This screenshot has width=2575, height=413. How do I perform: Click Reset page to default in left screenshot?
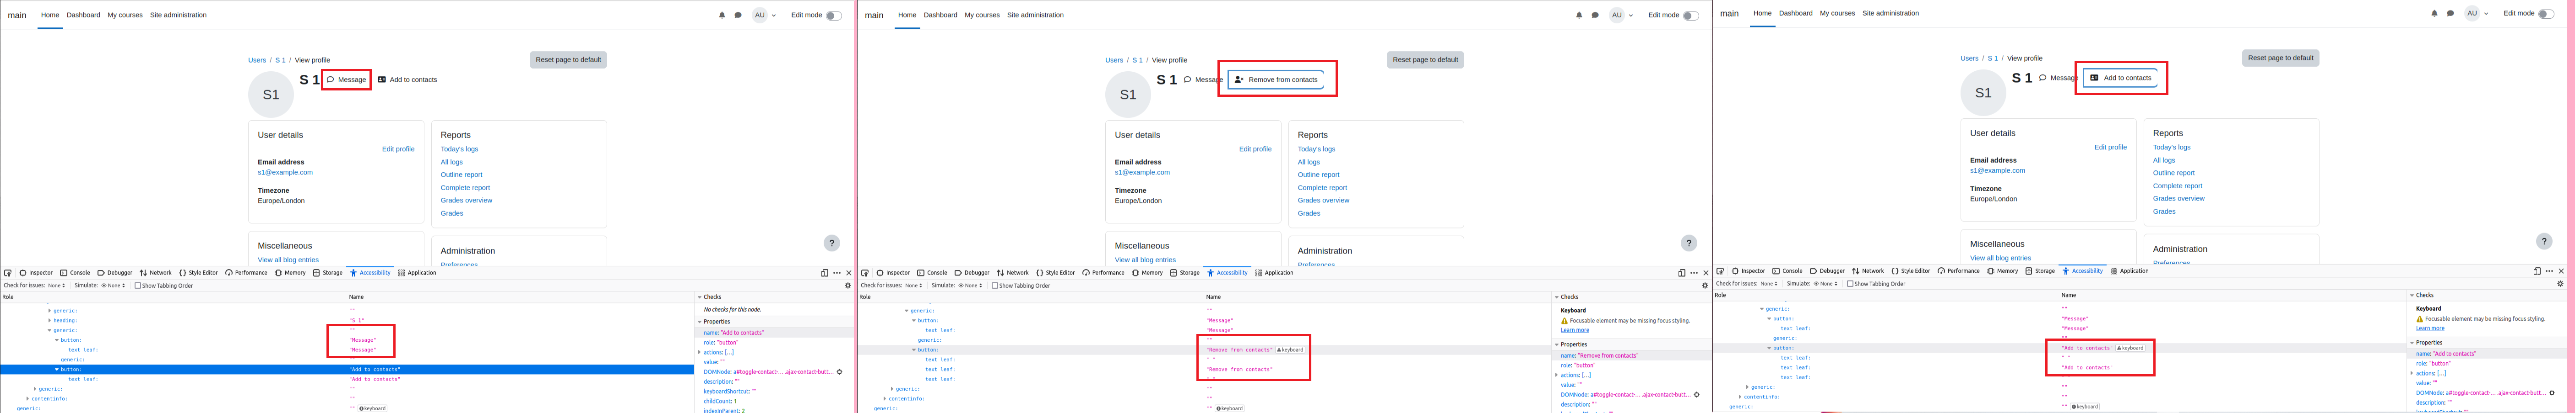point(569,60)
